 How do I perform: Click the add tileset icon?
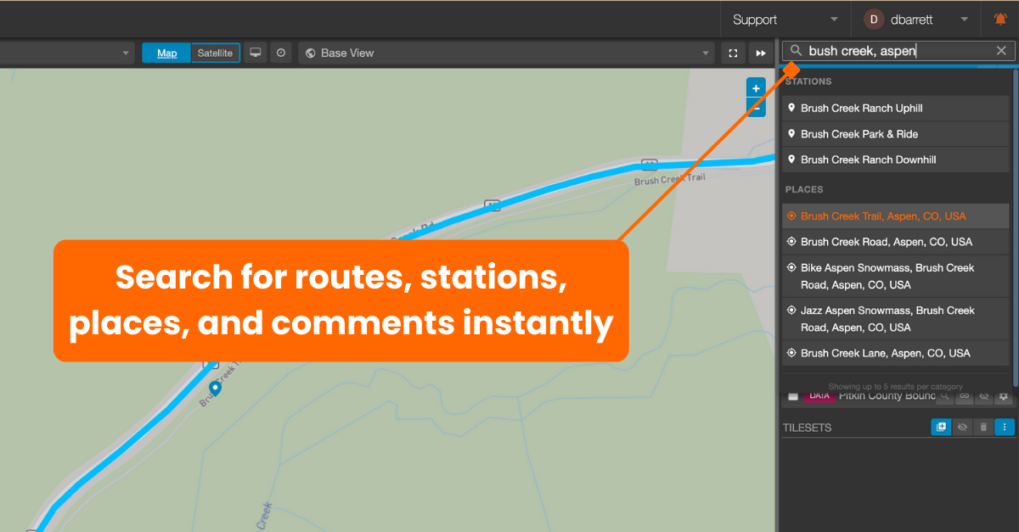(941, 428)
